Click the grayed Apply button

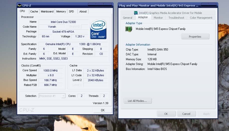coord(207,114)
